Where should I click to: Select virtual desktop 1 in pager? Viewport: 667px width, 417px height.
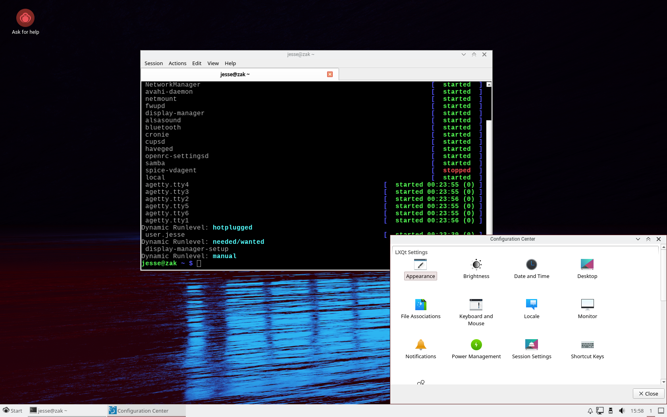pos(651,411)
